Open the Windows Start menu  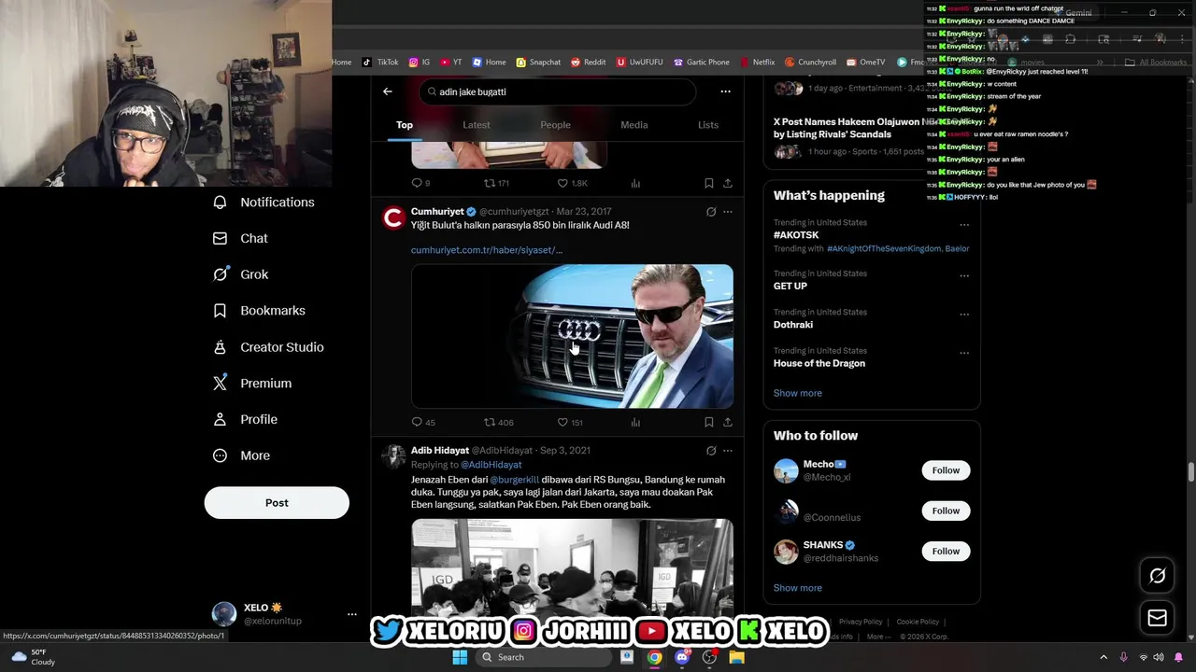tap(460, 657)
